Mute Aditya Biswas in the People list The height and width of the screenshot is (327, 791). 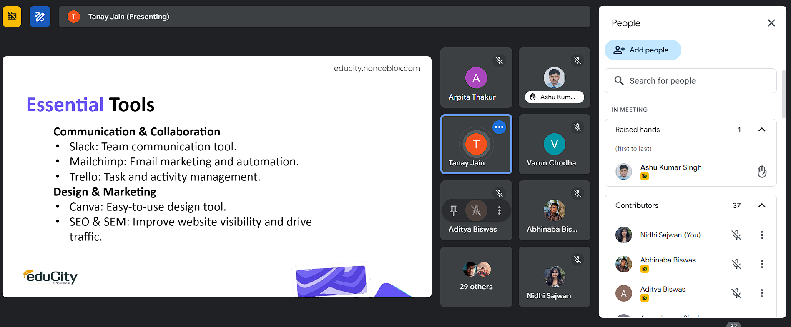tap(737, 293)
